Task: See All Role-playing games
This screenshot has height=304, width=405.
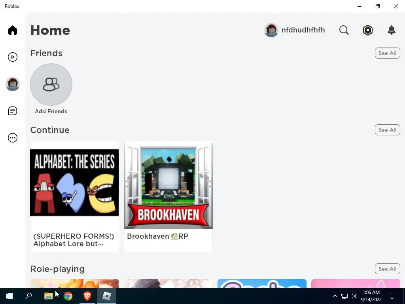Action: (387, 269)
